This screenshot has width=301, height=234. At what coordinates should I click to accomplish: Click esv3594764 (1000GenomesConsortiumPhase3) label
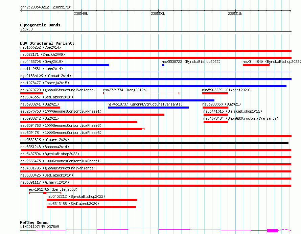61,133
